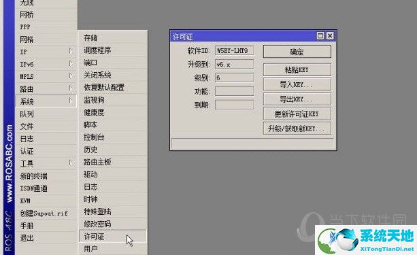Viewport: 417px width, 255px height.
Task: Close the 许可证 window
Action: click(330, 35)
